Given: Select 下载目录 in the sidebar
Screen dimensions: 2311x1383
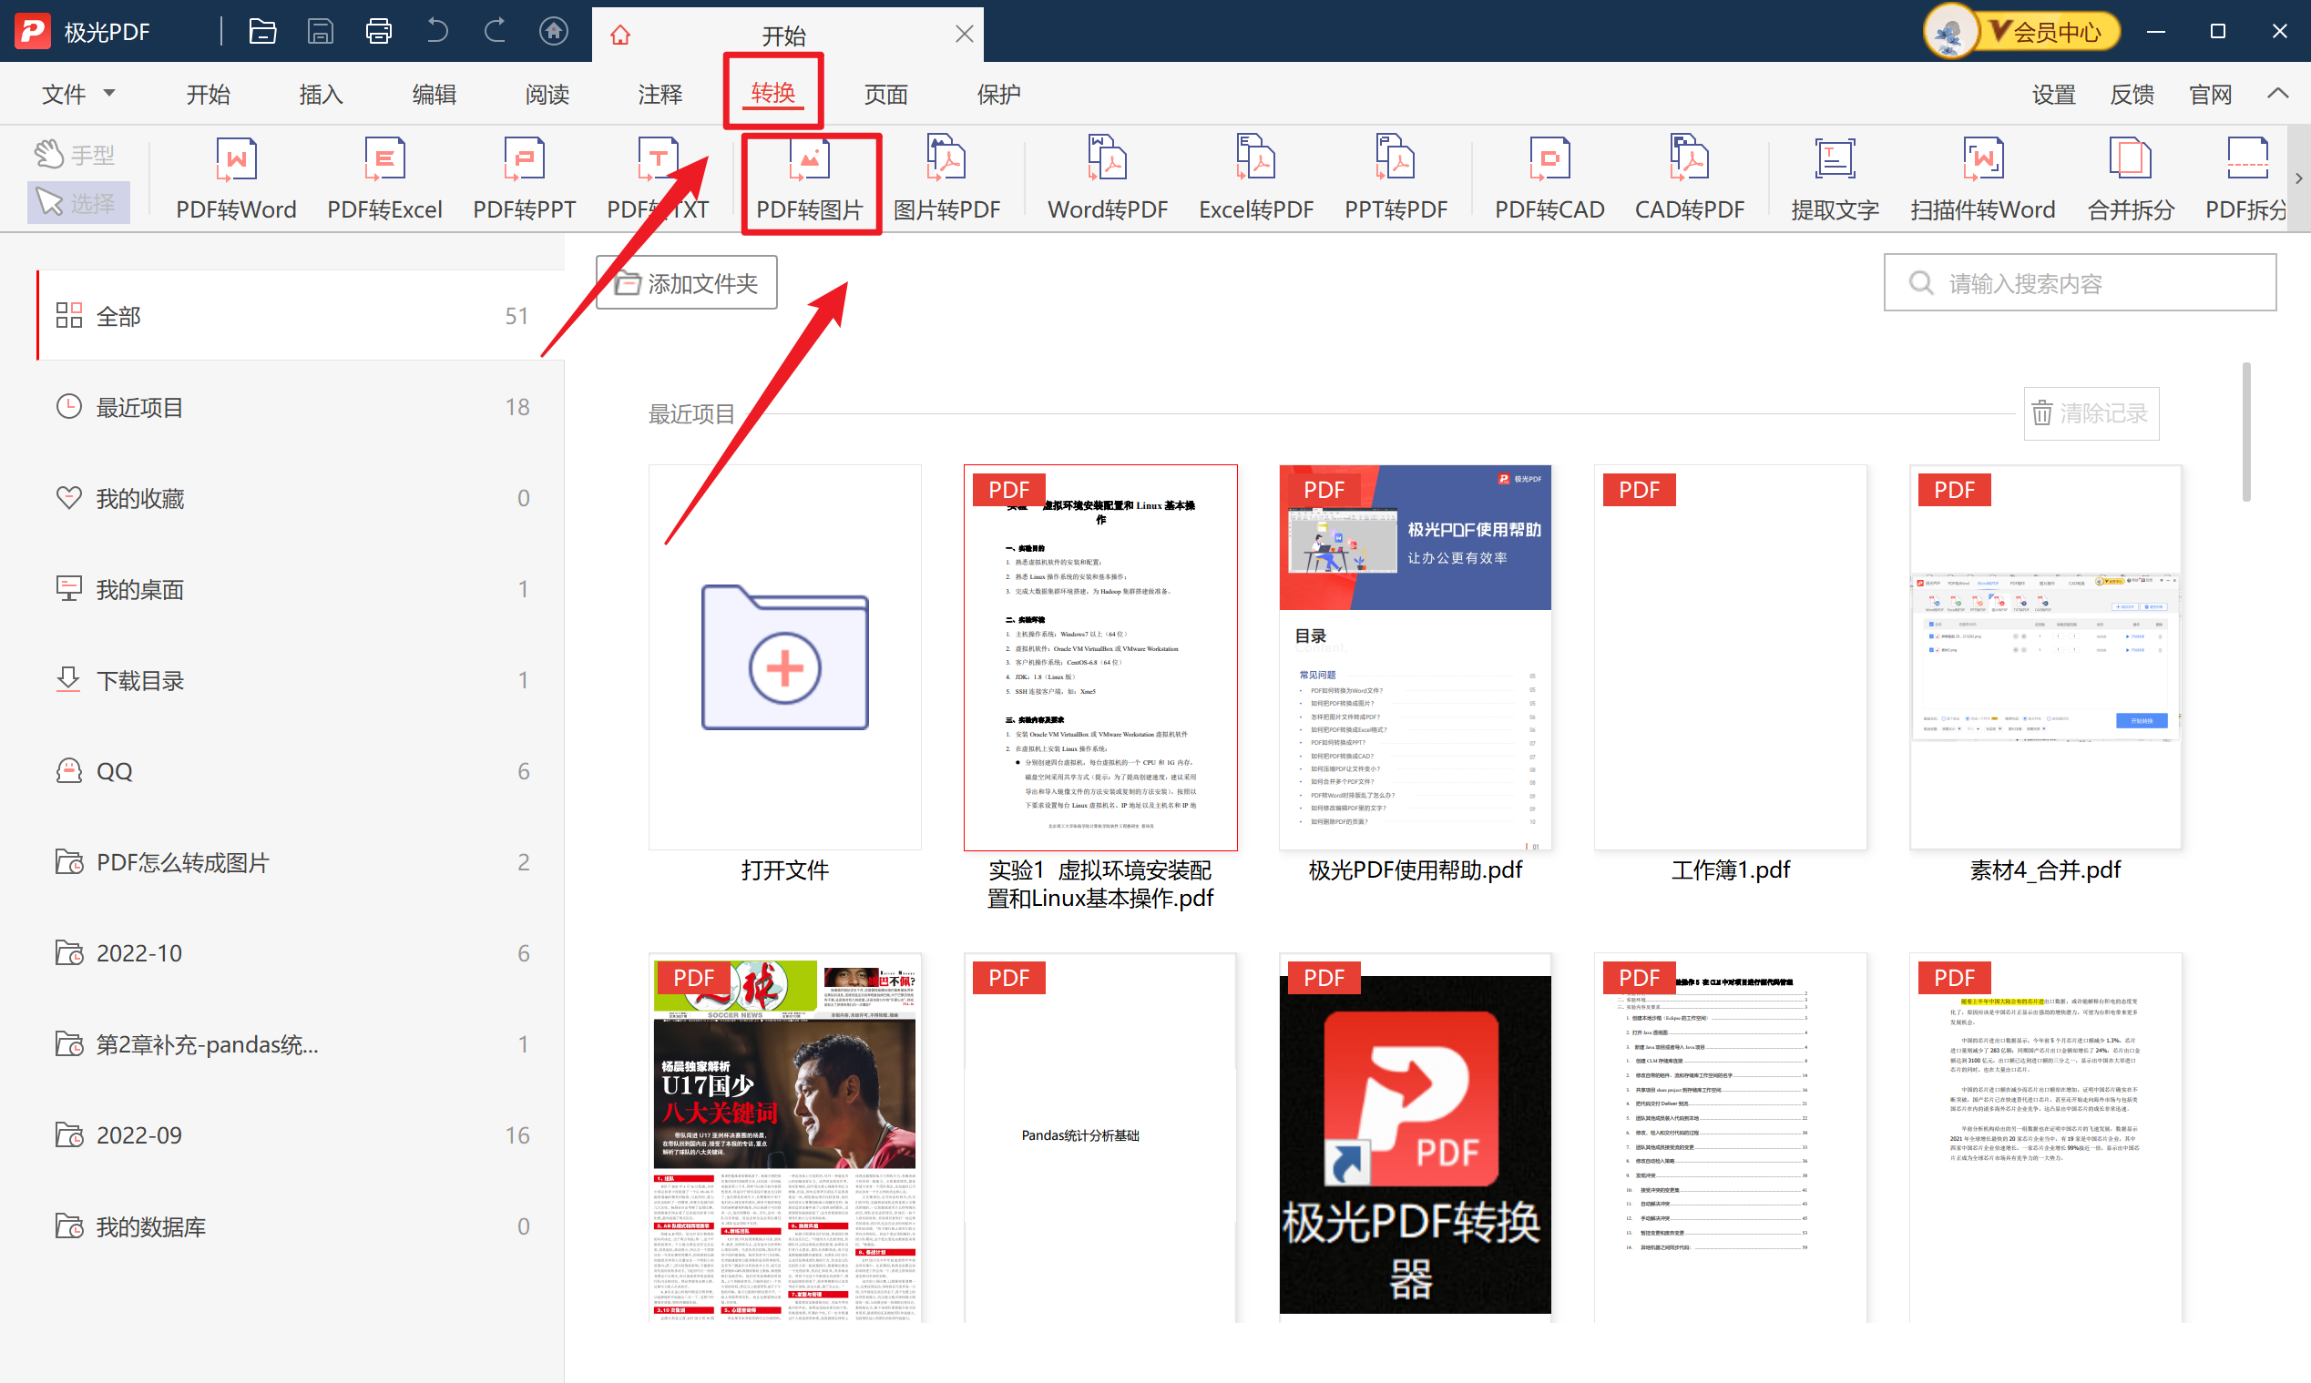Looking at the screenshot, I should click(301, 680).
